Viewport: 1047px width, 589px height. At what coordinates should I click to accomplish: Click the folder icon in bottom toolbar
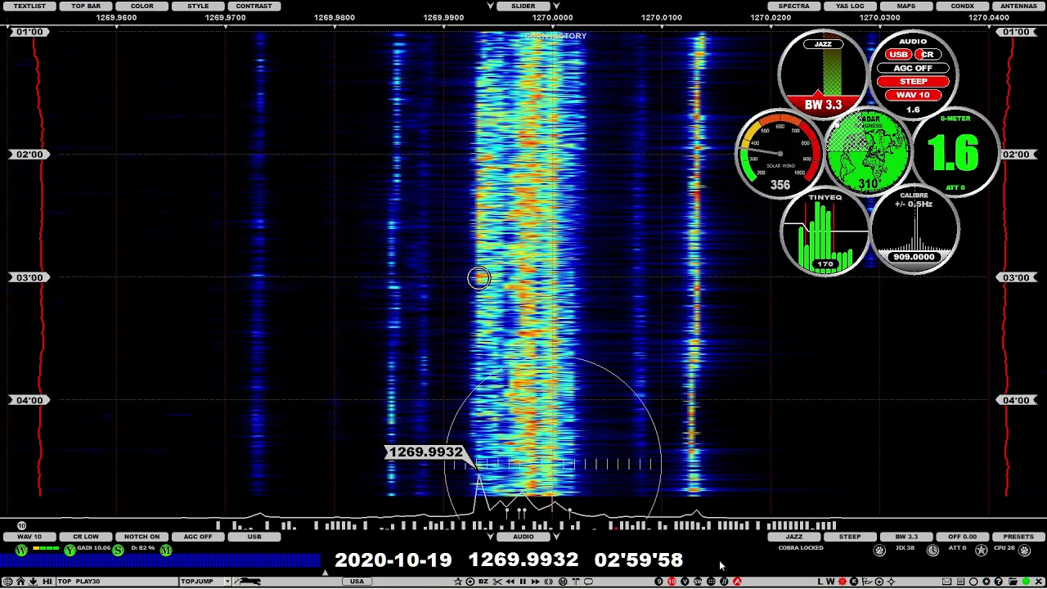[1013, 582]
